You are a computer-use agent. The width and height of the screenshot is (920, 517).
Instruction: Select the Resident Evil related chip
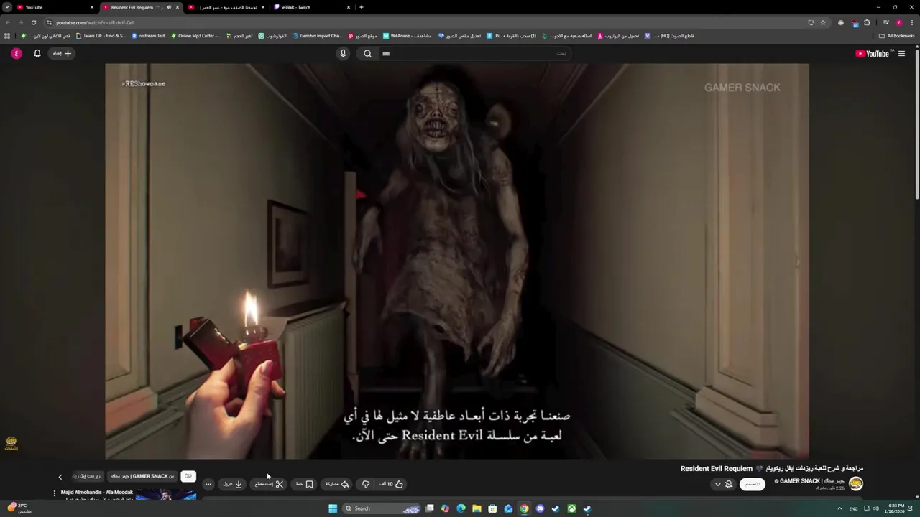tap(86, 476)
